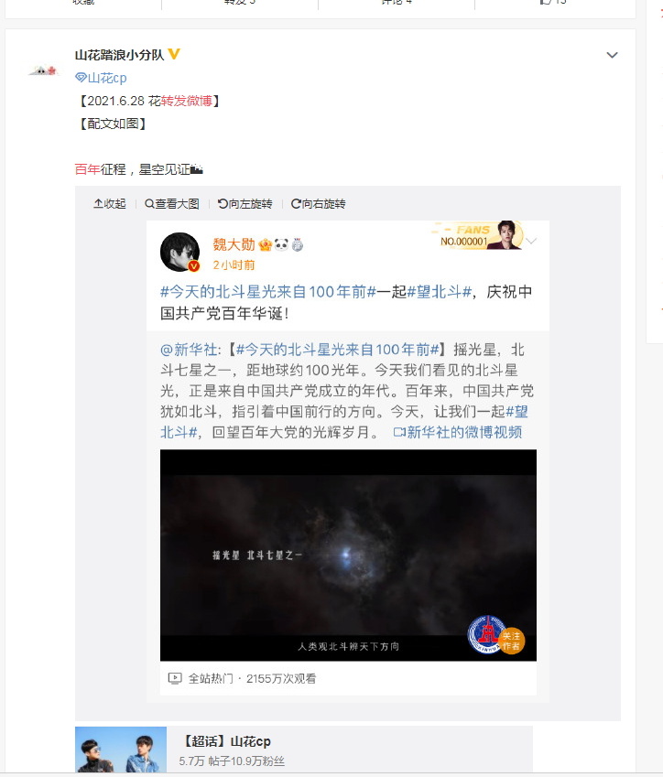Click the 山花cp super topic thumbnail photo
663x777 pixels.
pos(121,750)
